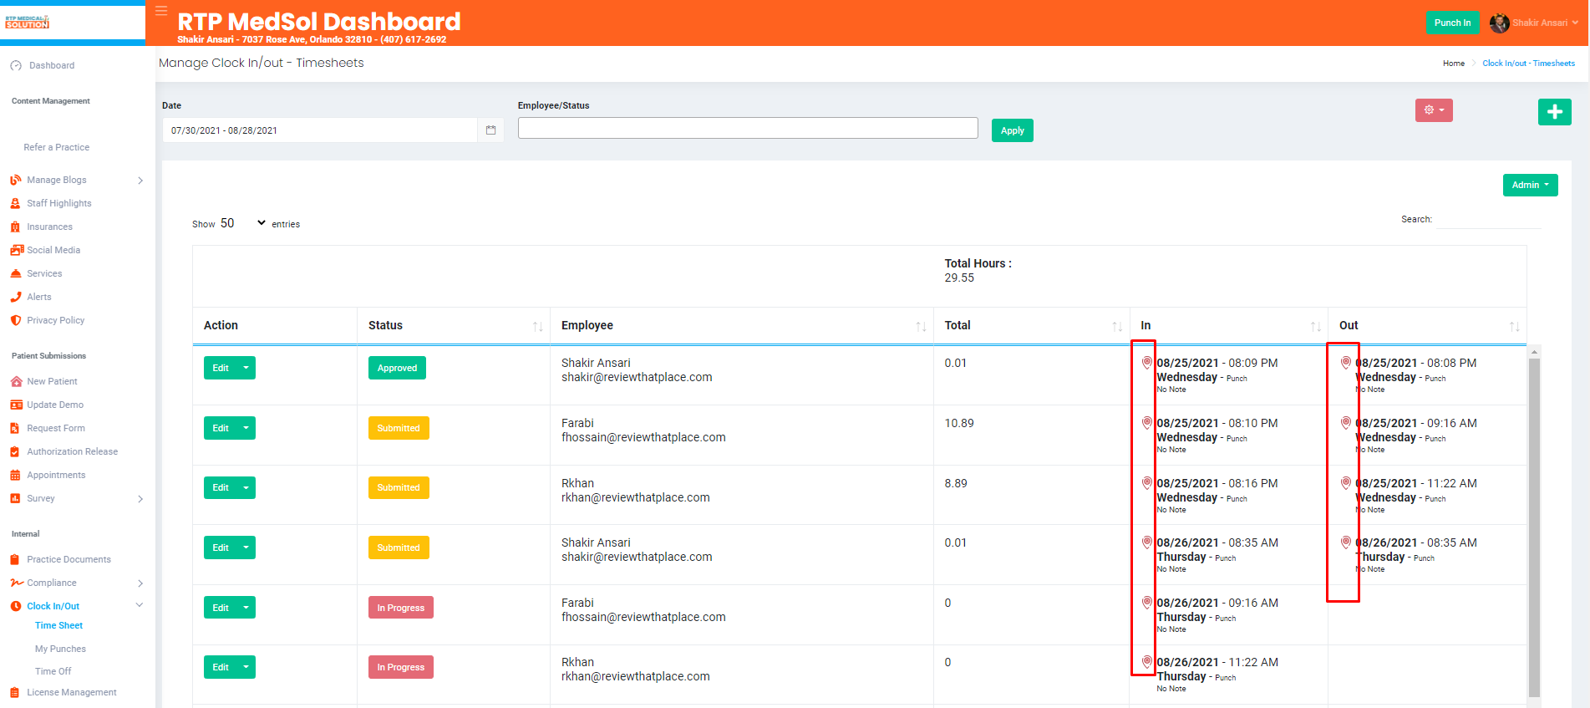The image size is (1590, 708).
Task: Click Edit for Farabi Submitted row
Action: [x=221, y=428]
